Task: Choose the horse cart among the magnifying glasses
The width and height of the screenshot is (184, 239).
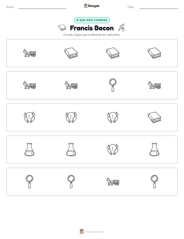Action: (113, 182)
